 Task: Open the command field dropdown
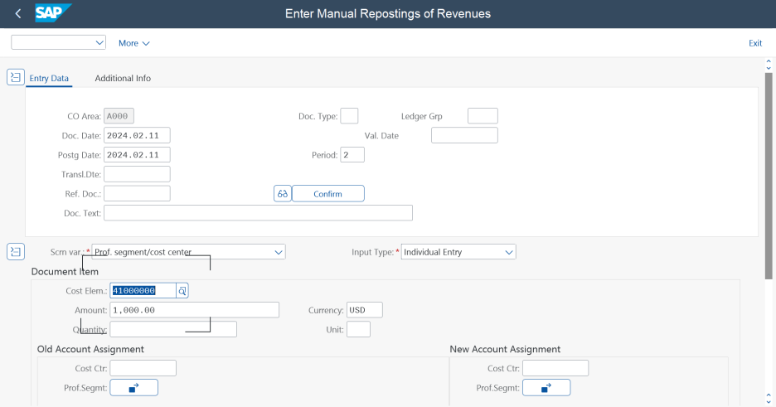coord(99,42)
